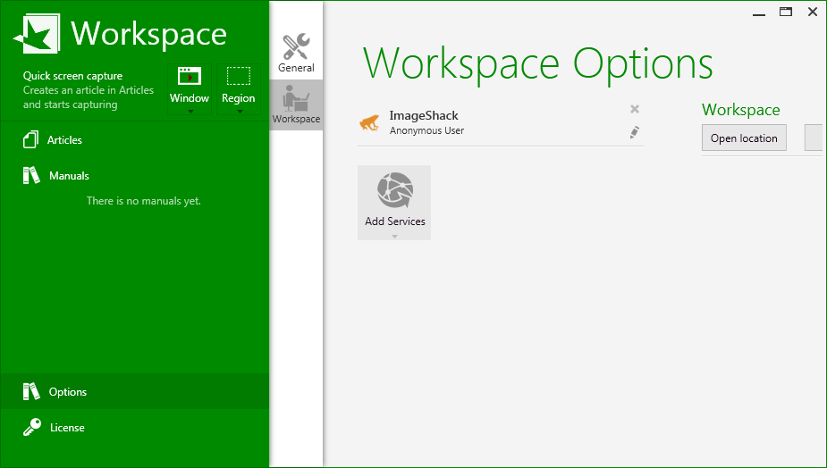Open the License page
The height and width of the screenshot is (468, 827).
(67, 428)
